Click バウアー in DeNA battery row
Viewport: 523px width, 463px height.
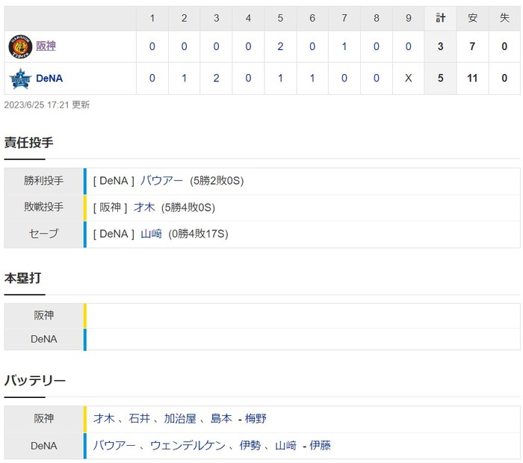(x=114, y=445)
